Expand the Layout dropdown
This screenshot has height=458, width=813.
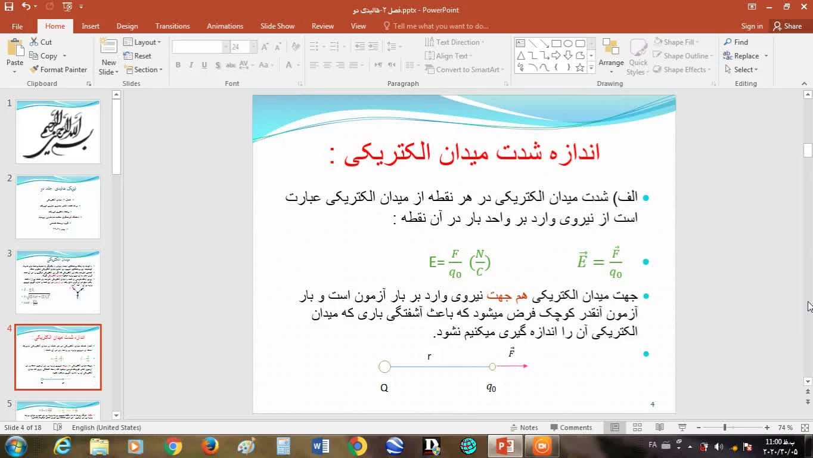142,42
